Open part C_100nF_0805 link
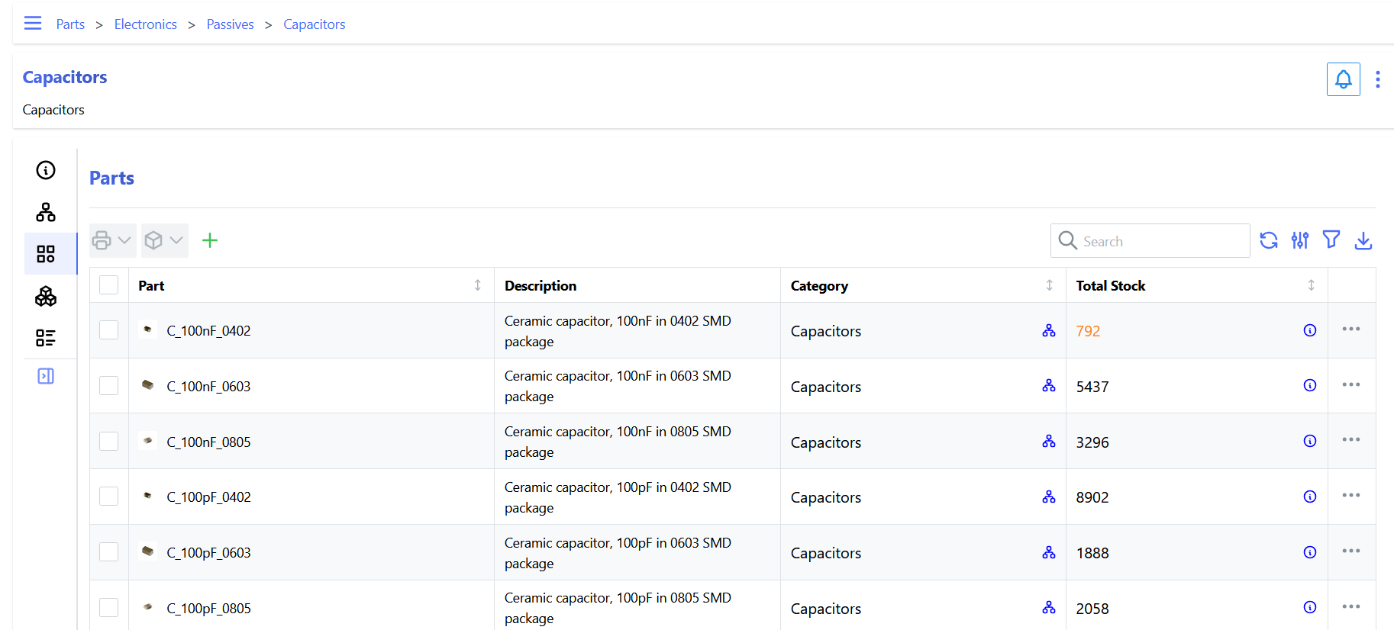The height and width of the screenshot is (630, 1394). [208, 442]
